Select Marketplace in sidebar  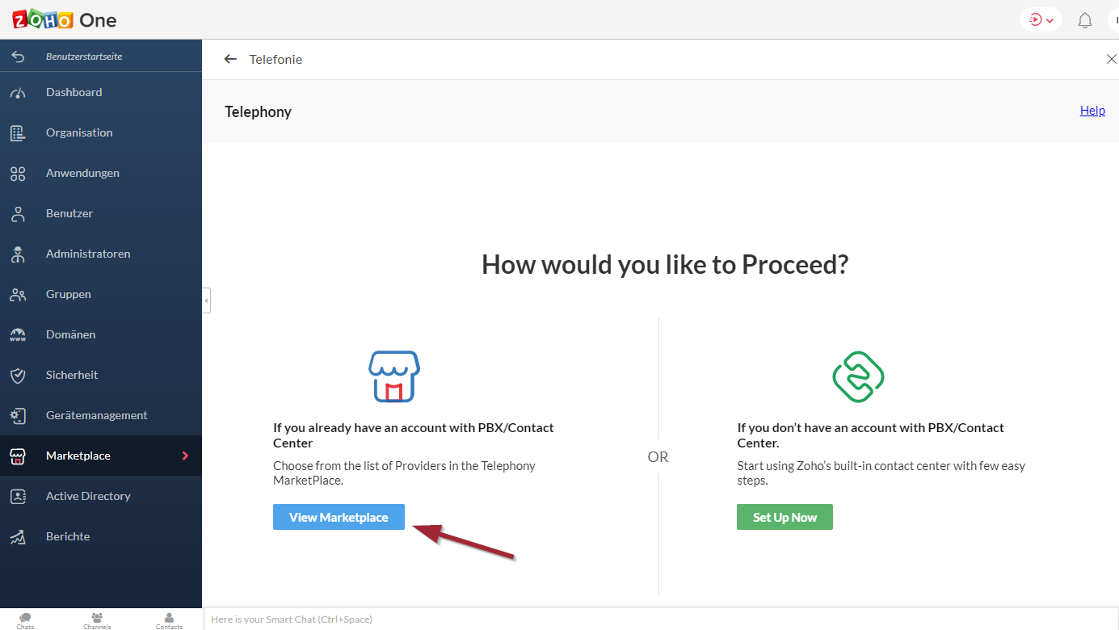[x=101, y=456]
